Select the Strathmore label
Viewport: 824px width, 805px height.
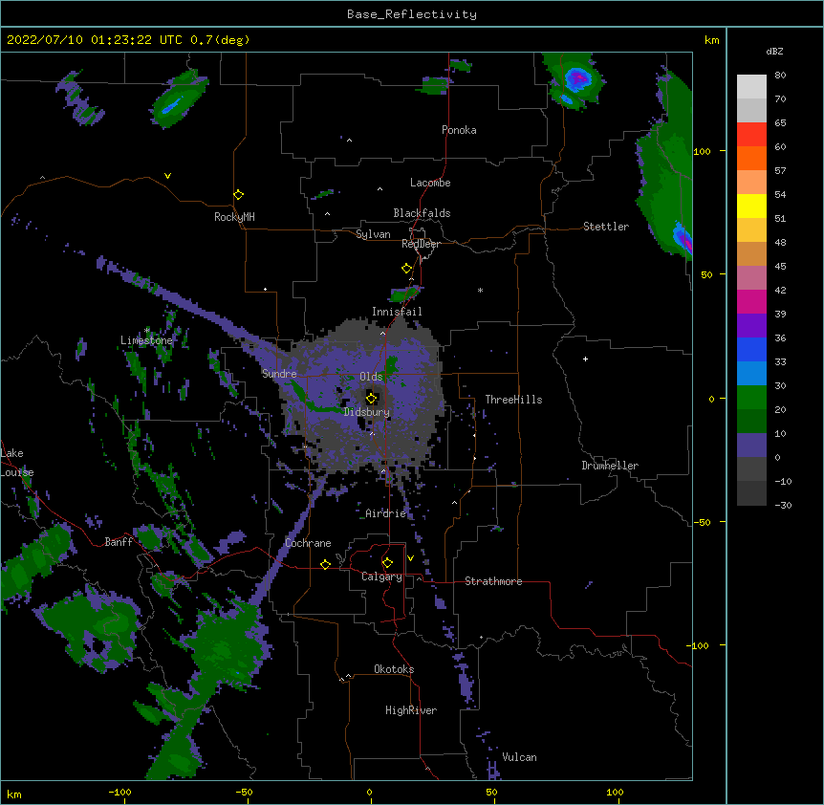tap(493, 581)
